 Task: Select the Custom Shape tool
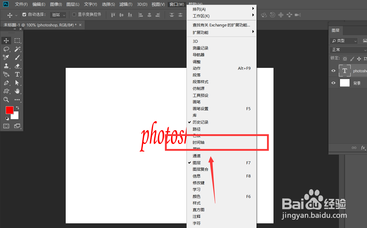[x=6, y=91]
